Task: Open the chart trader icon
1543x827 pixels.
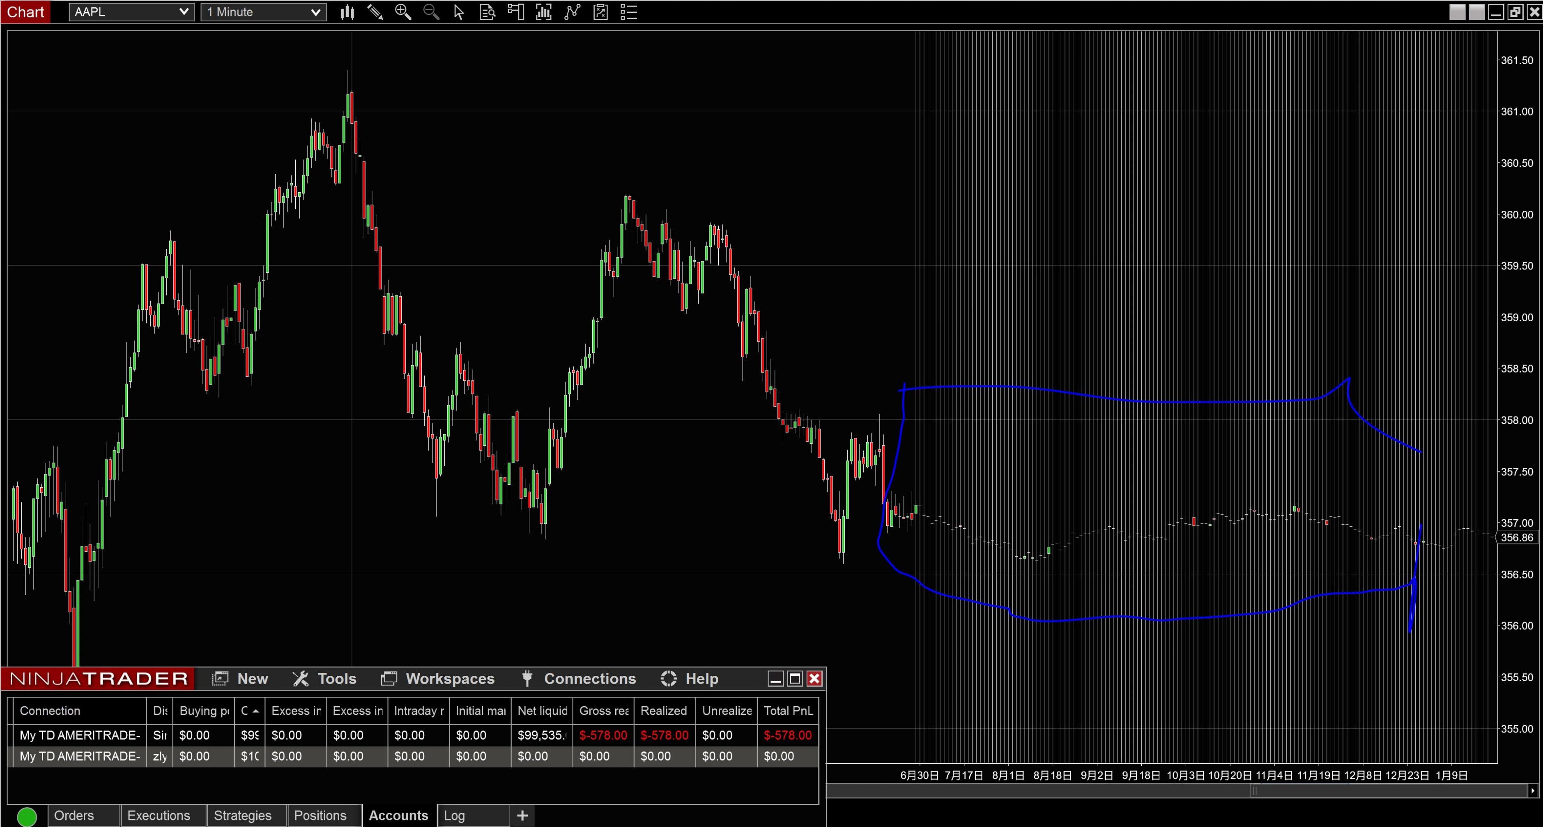Action: coord(516,12)
